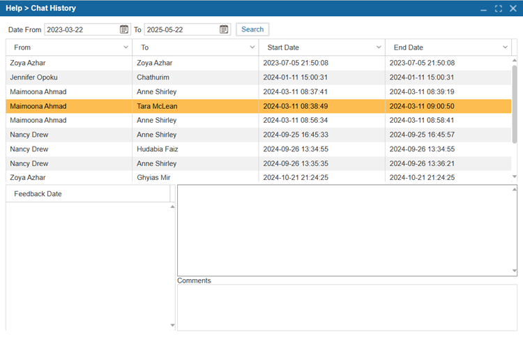Screen dimensions: 523x337
Task: Click in the To date input field
Action: pos(181,29)
